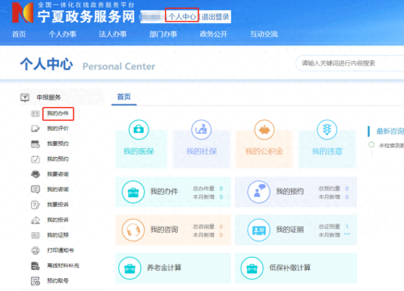Screen dimensions: 404x291
Task: Open the 我的咨询 headset icon
Action: pyautogui.click(x=133, y=230)
